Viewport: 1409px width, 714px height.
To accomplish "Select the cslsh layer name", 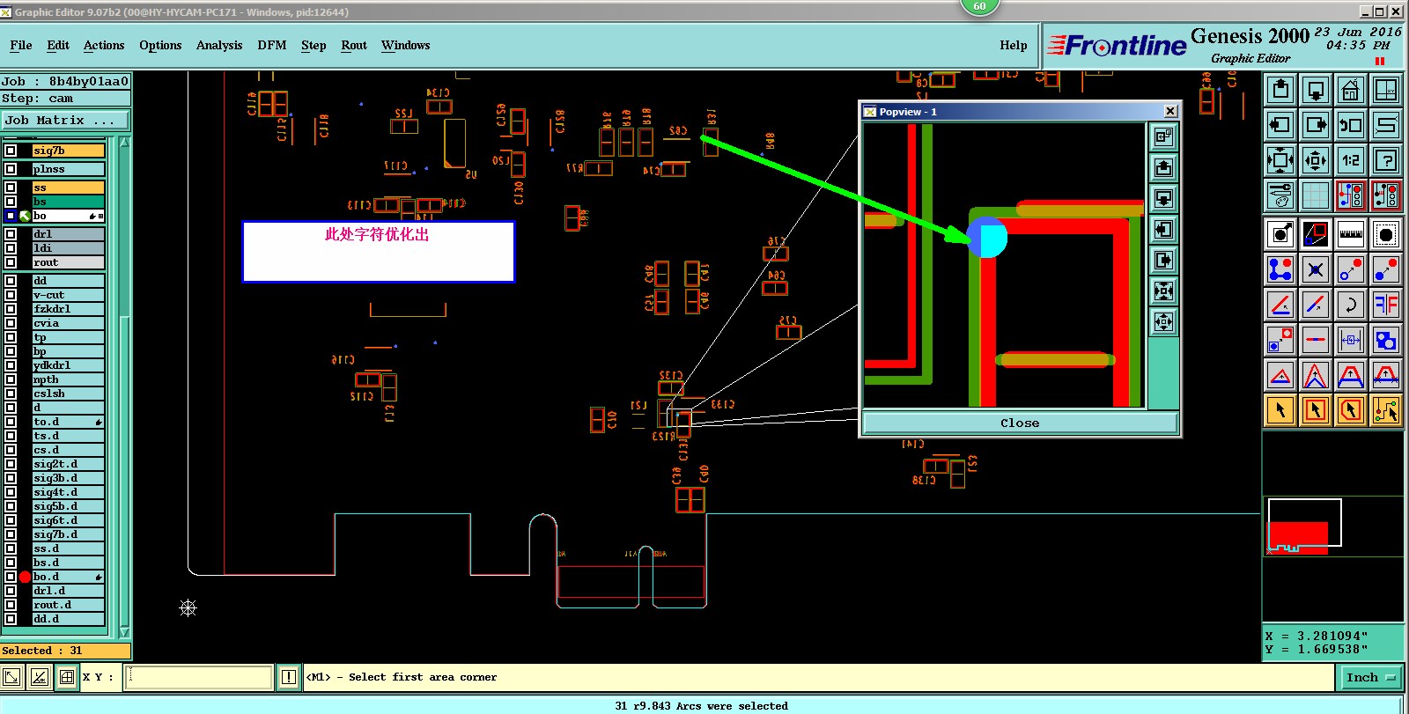I will (x=68, y=394).
